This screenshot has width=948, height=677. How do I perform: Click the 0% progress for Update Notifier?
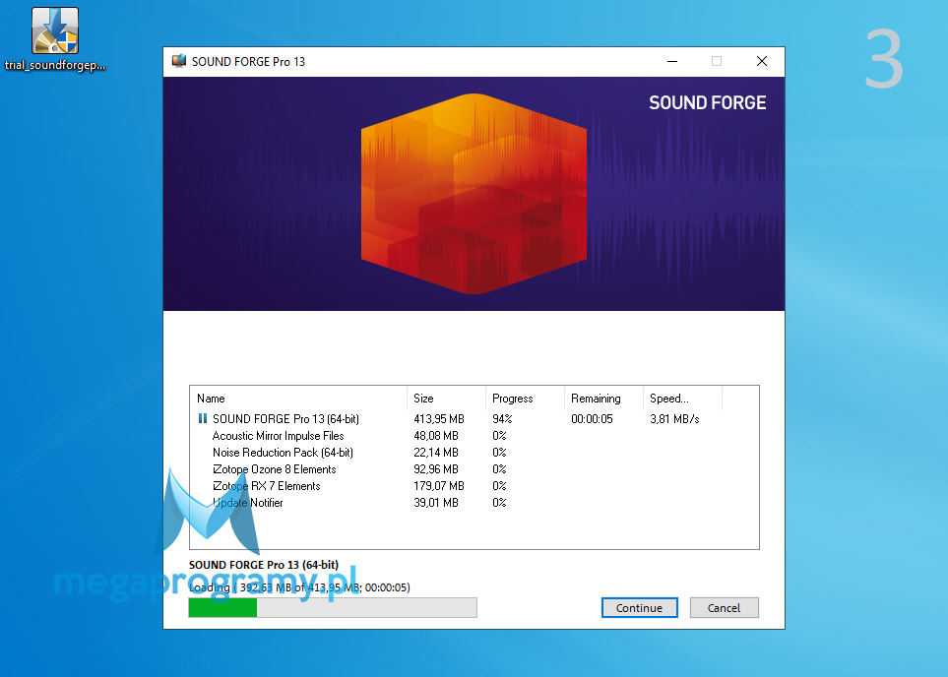click(x=499, y=502)
